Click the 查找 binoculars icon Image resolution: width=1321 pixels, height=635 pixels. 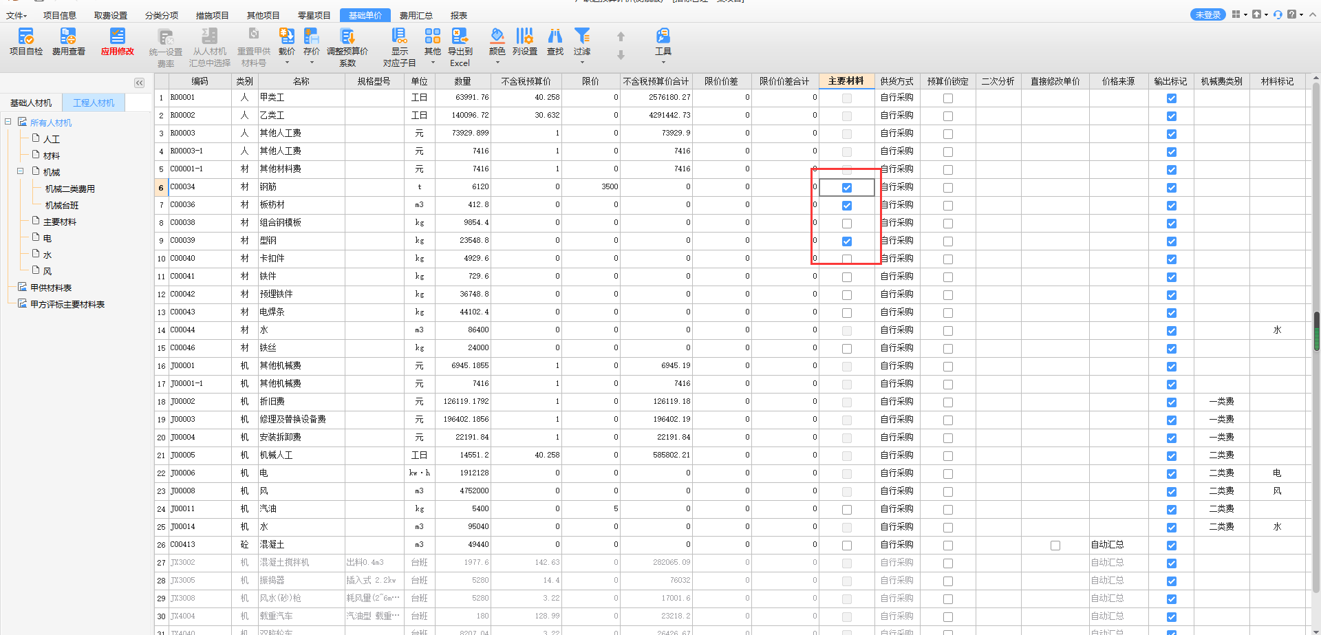[x=555, y=41]
